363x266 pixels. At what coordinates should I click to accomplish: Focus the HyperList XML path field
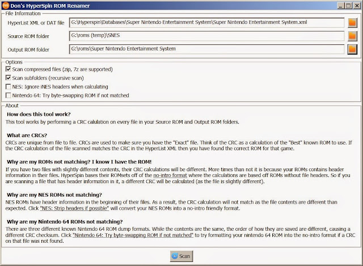[206, 23]
